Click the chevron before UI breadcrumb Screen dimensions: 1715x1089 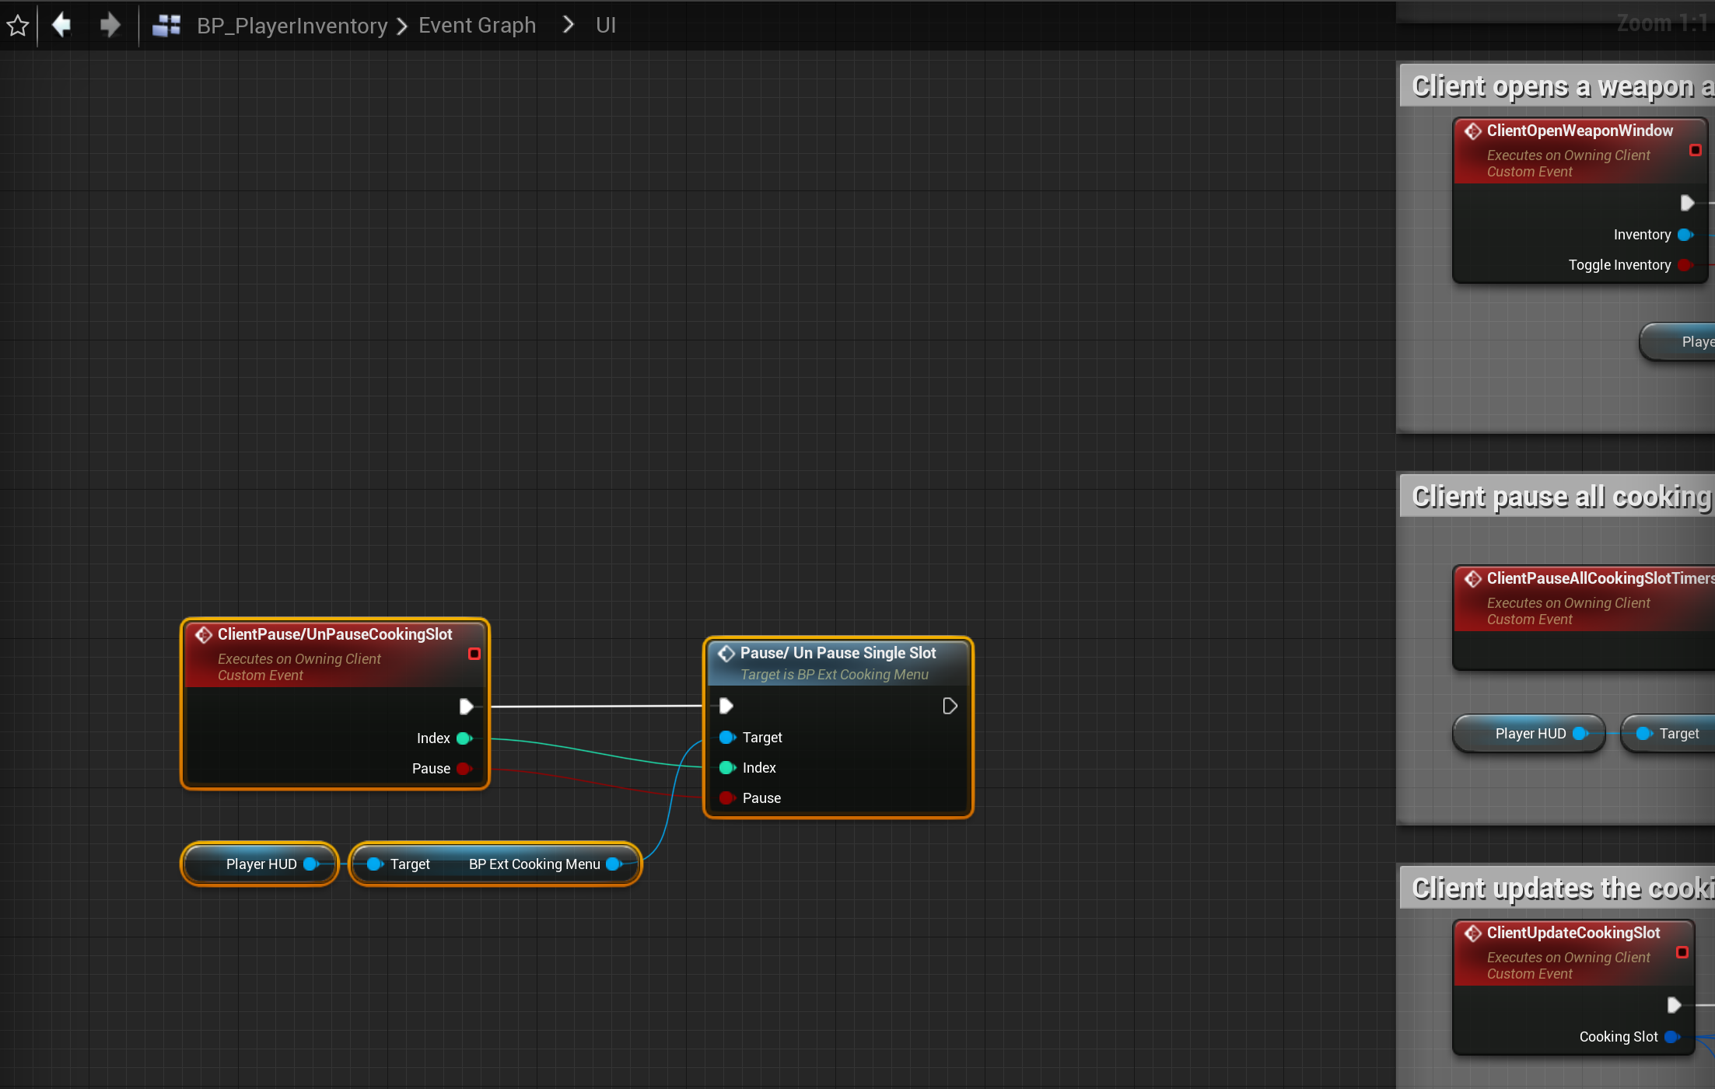point(569,26)
